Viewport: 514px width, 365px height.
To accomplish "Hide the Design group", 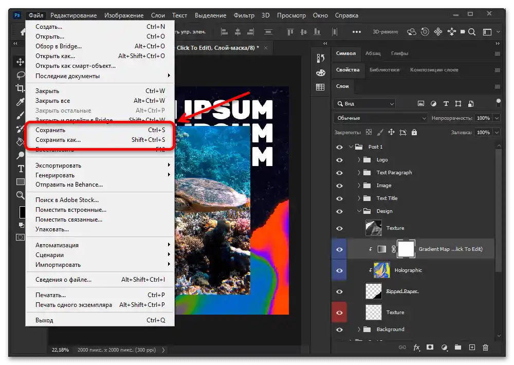I will [x=340, y=211].
